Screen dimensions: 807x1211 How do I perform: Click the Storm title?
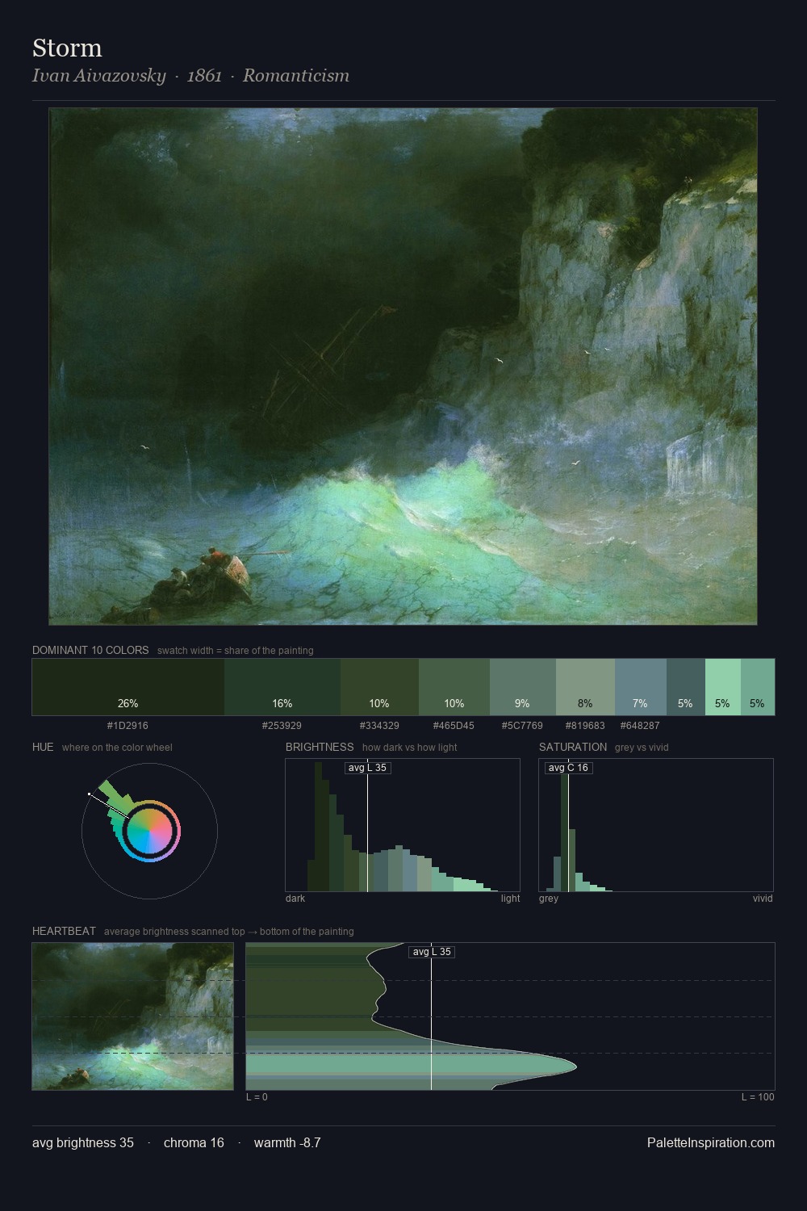click(67, 48)
